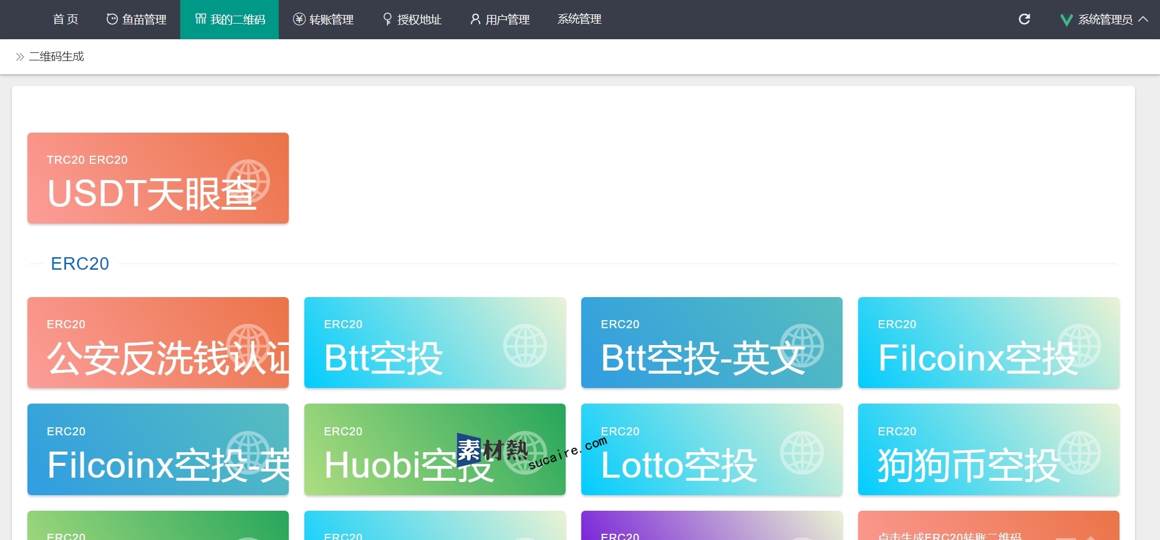
Task: Click the globe icon on Btt空投-英文 card
Action: pos(802,346)
